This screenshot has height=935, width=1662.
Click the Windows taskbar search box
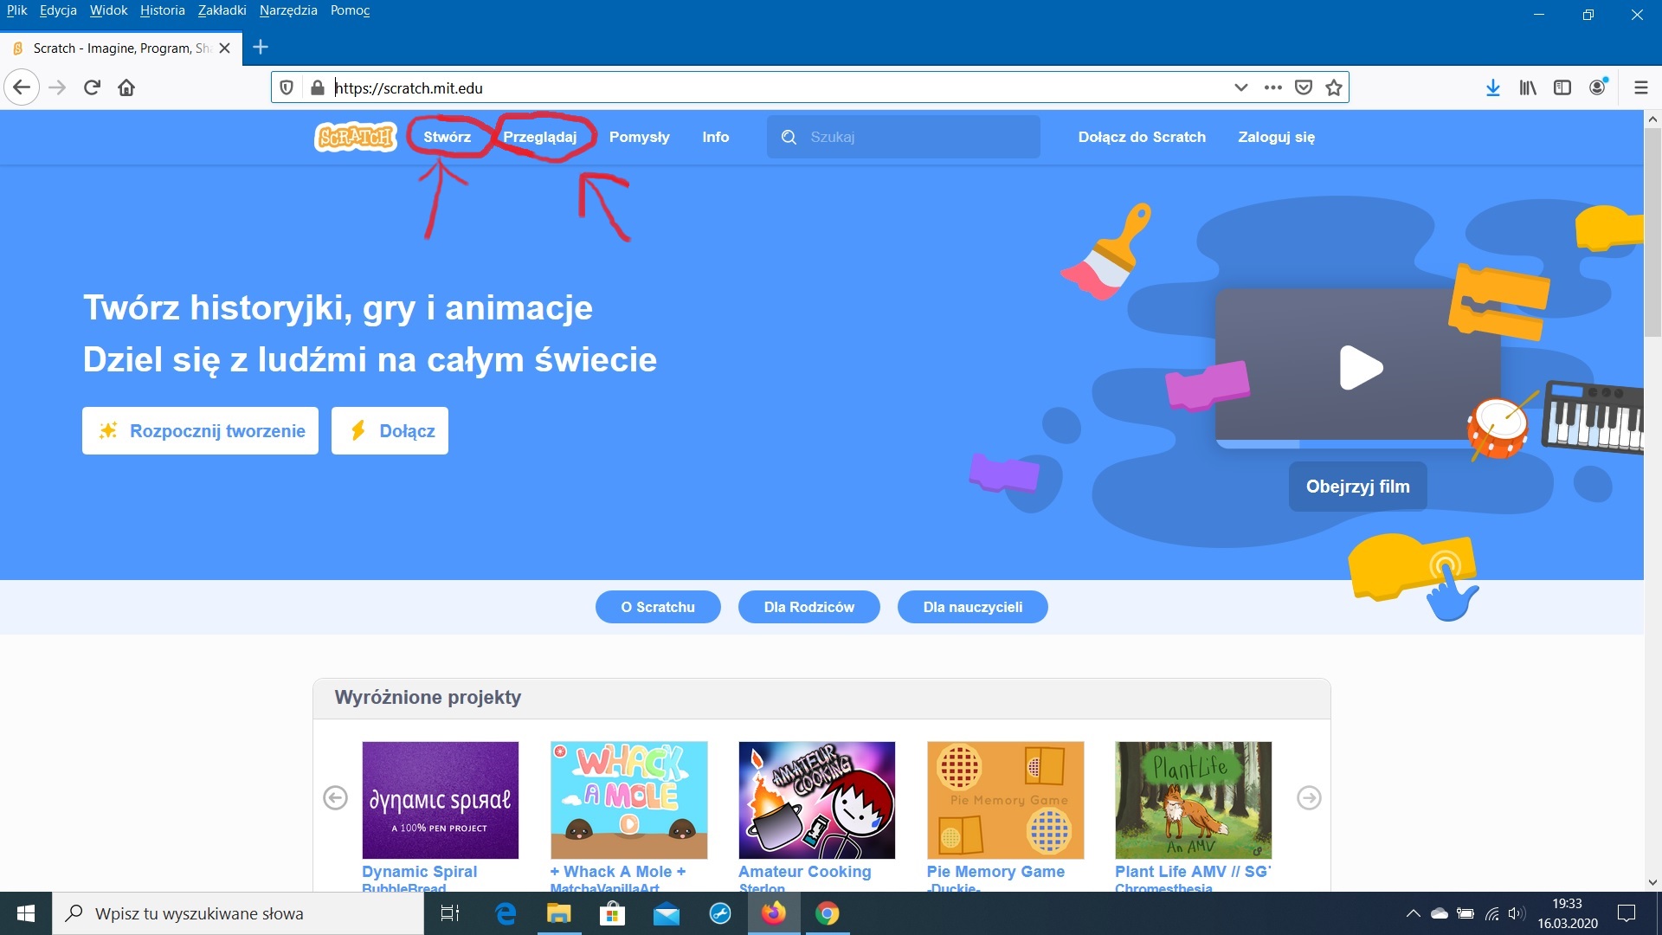point(238,913)
